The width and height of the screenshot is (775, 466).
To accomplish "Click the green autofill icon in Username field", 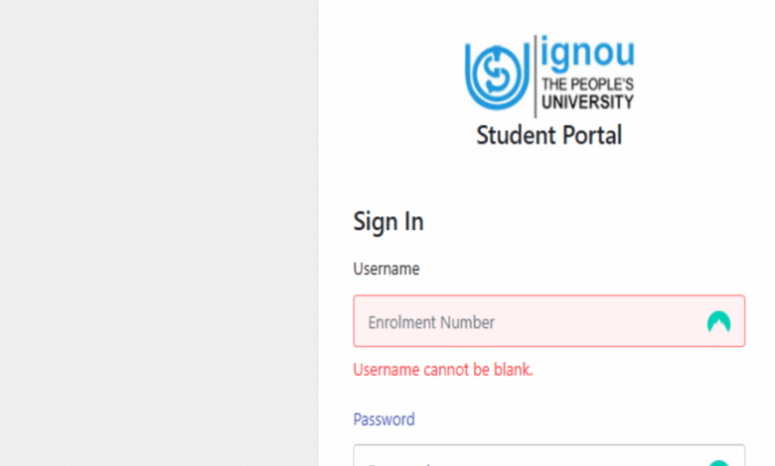I will (x=718, y=321).
